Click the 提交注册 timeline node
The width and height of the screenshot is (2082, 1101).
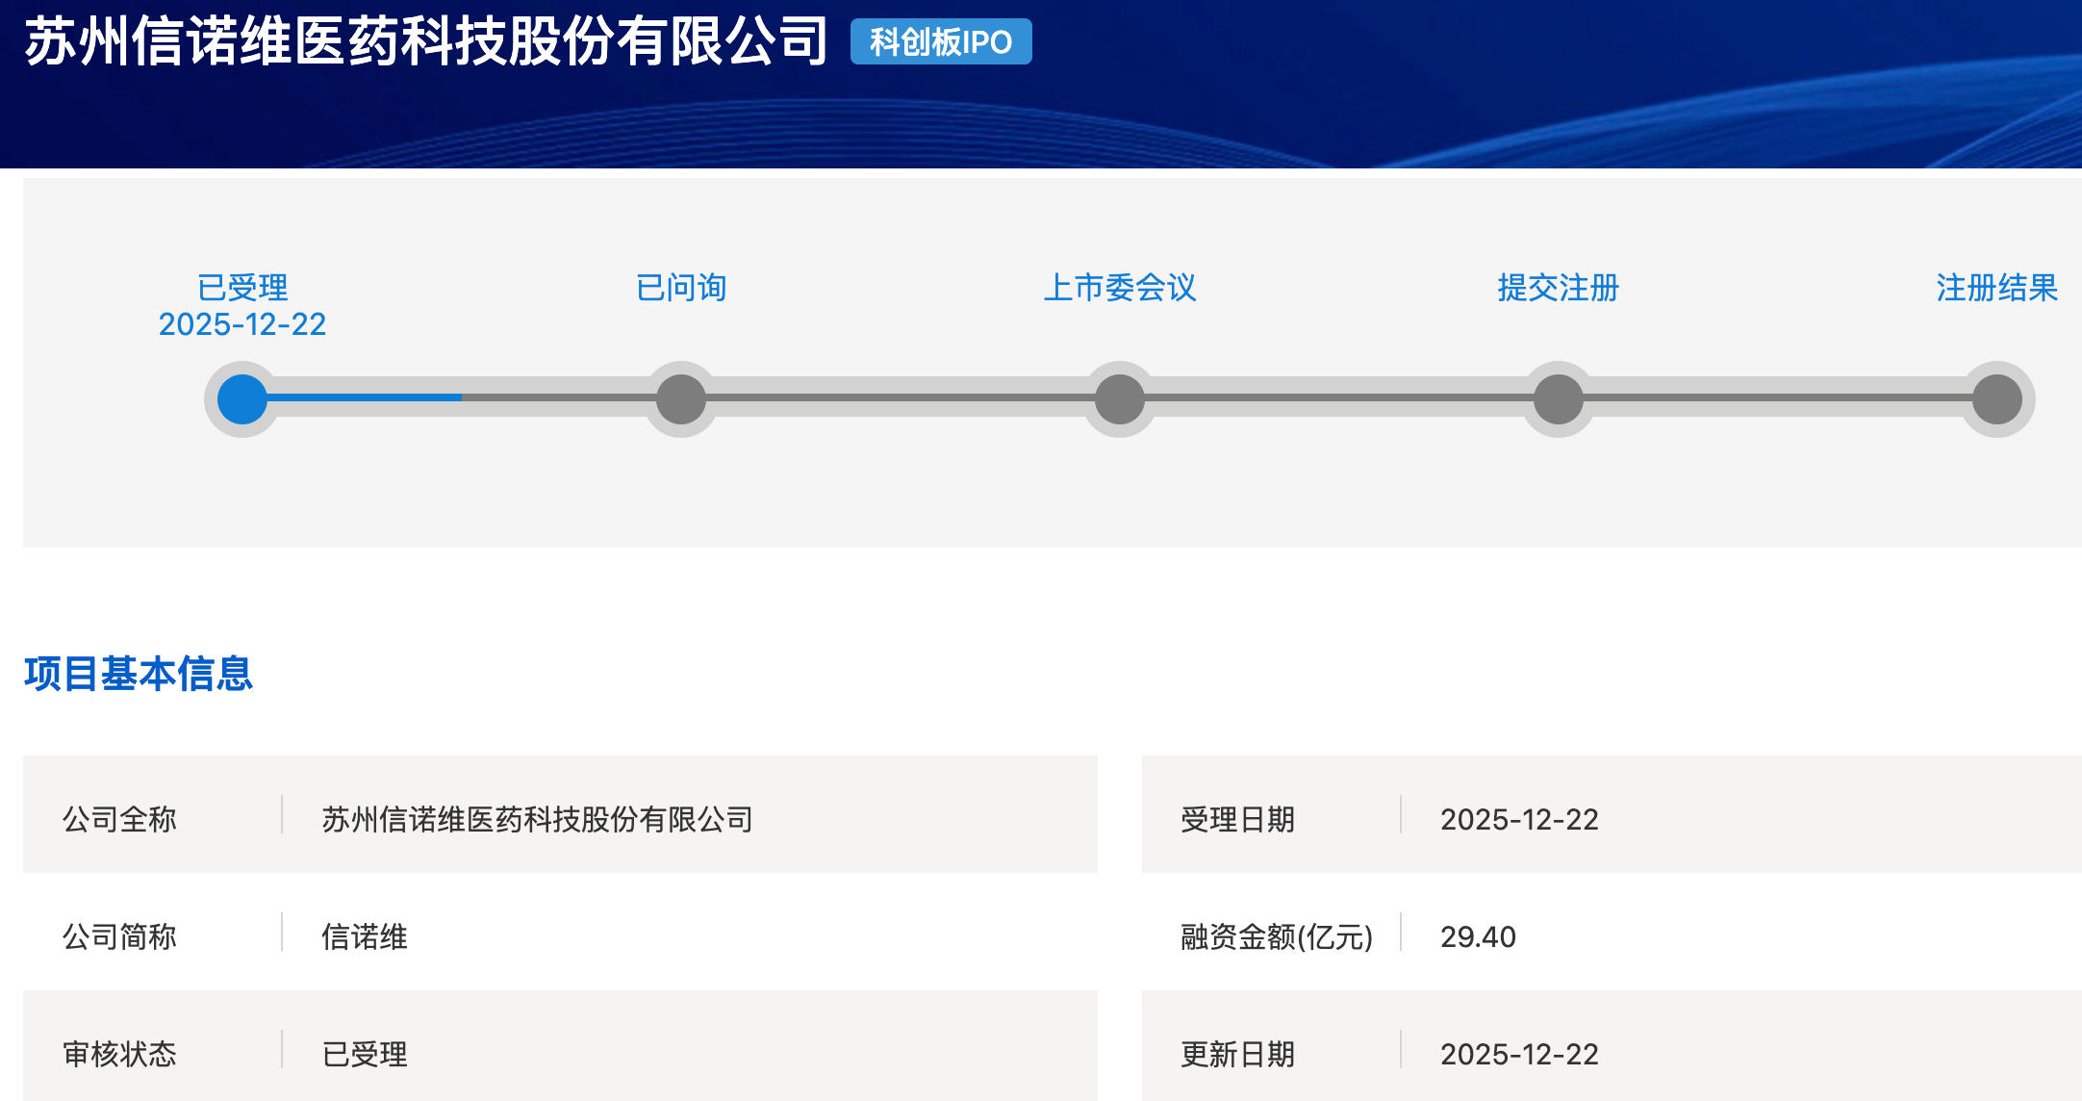coord(1559,399)
